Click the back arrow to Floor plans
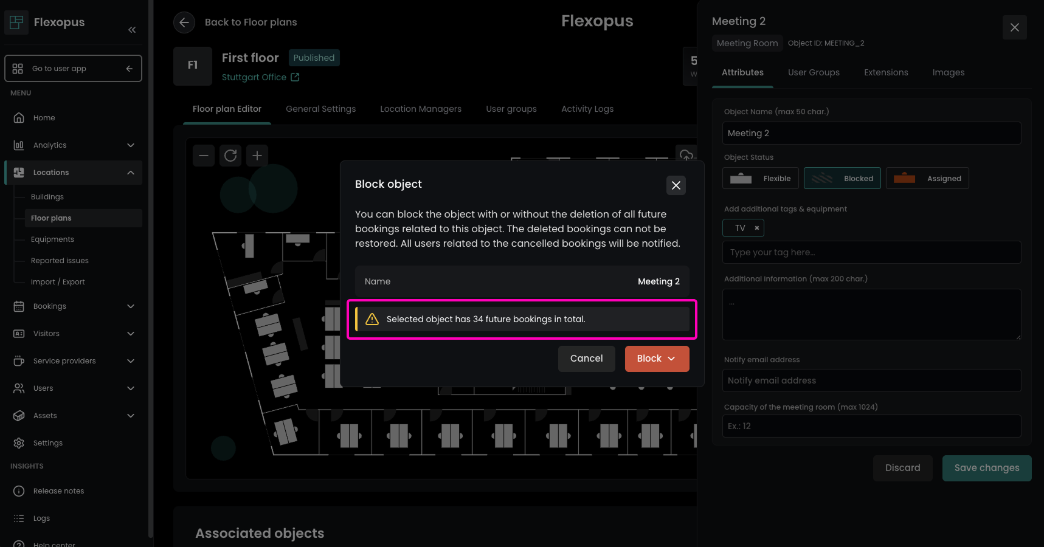Viewport: 1044px width, 547px height. 184,22
